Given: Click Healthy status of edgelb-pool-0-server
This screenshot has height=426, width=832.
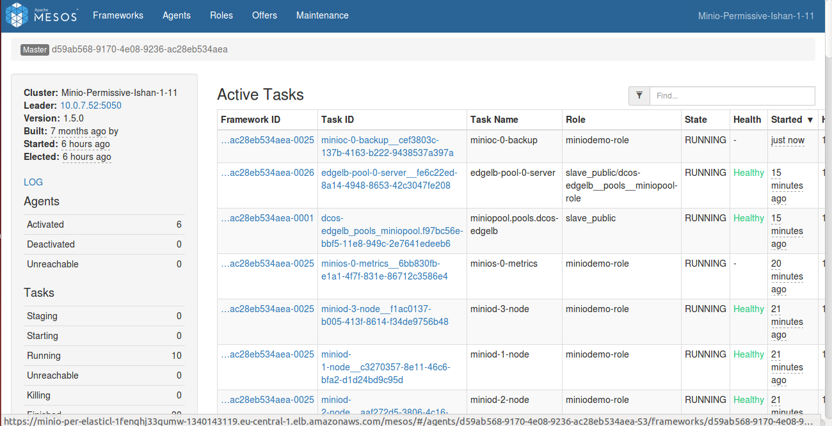Looking at the screenshot, I should [x=748, y=173].
